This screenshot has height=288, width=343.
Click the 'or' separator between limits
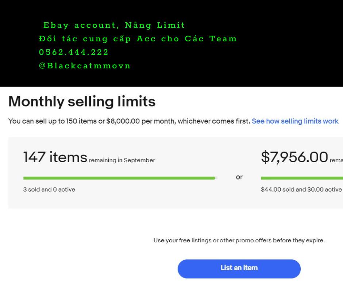(239, 177)
